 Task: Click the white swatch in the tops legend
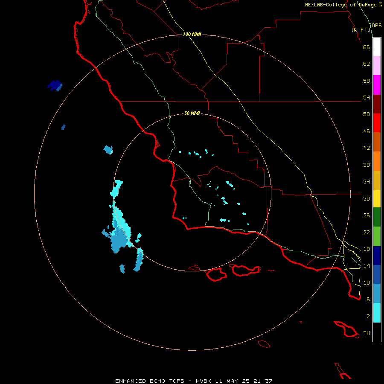[377, 47]
